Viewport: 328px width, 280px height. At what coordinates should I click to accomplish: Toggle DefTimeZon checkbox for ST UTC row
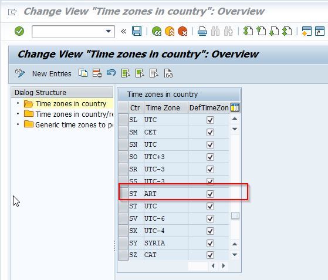pos(210,207)
